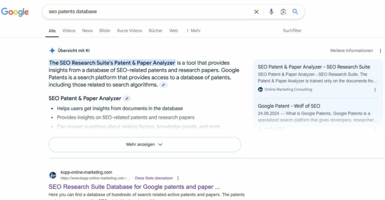
Task: Open three-dot menu on Online Marketing Consulting card
Action: coord(375,90)
